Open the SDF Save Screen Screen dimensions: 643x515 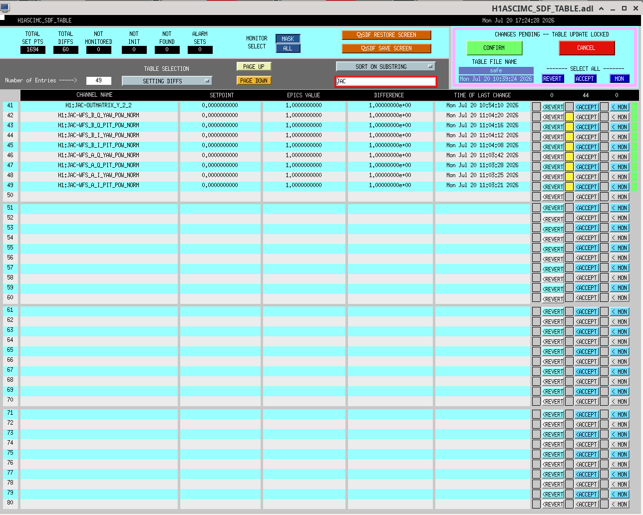[x=386, y=48]
